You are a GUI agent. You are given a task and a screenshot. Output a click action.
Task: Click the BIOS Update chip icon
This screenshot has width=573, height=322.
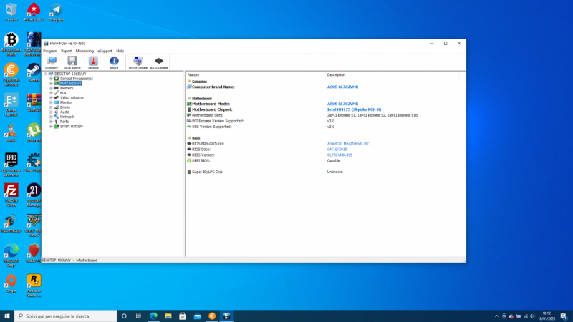coord(159,62)
